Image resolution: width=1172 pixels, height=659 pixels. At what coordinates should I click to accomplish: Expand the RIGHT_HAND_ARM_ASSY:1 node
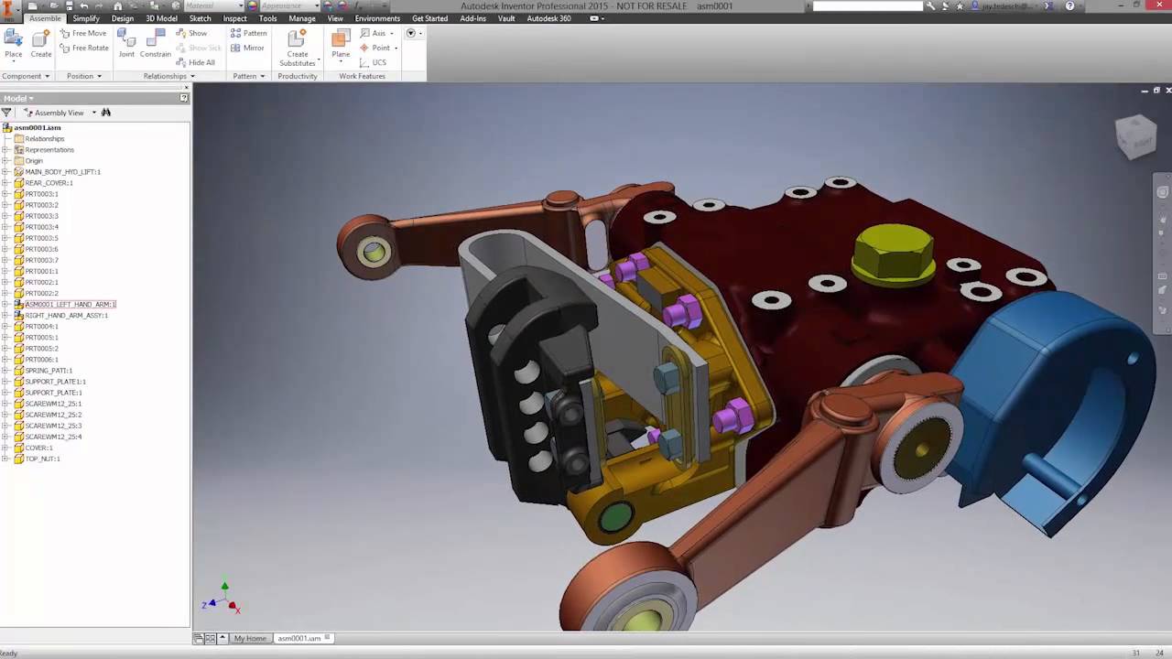tap(5, 316)
